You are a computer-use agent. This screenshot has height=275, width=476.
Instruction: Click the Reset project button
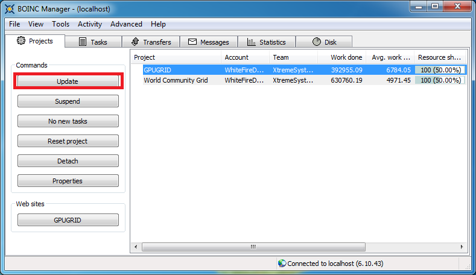click(x=68, y=141)
